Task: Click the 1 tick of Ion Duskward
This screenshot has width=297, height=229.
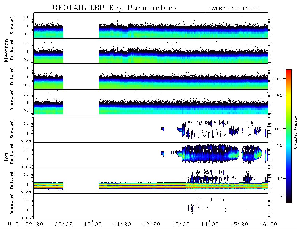Action: point(28,159)
